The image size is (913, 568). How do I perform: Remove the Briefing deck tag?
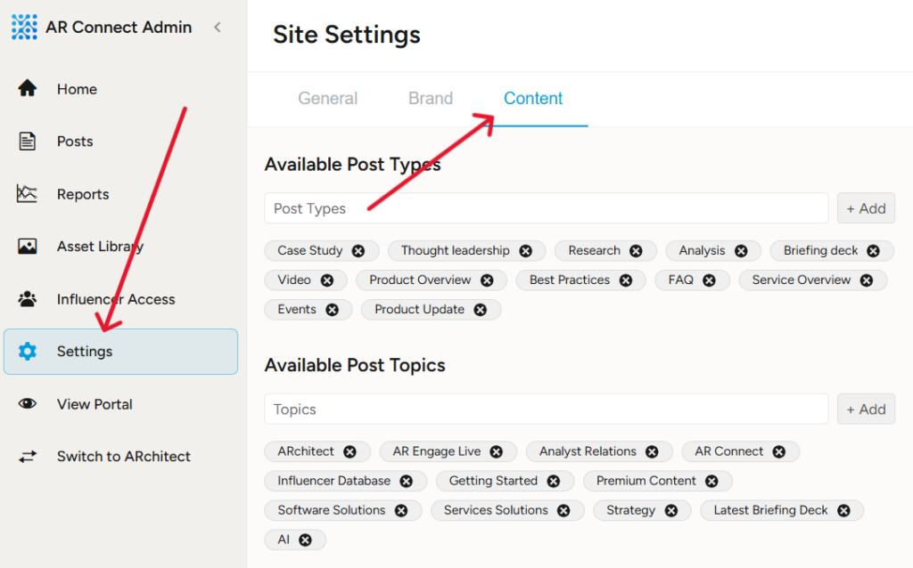pos(873,251)
